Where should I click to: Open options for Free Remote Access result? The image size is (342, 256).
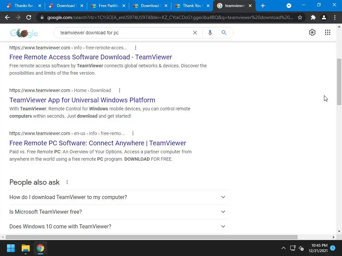pos(136,48)
